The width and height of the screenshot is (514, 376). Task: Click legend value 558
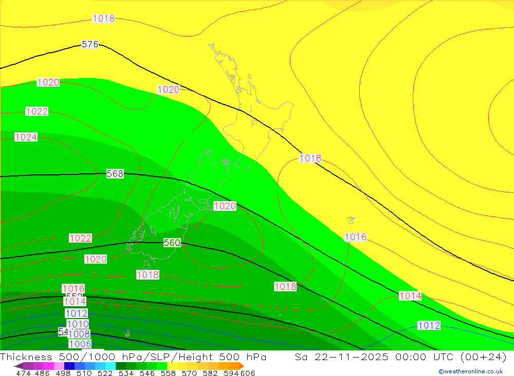click(x=168, y=373)
